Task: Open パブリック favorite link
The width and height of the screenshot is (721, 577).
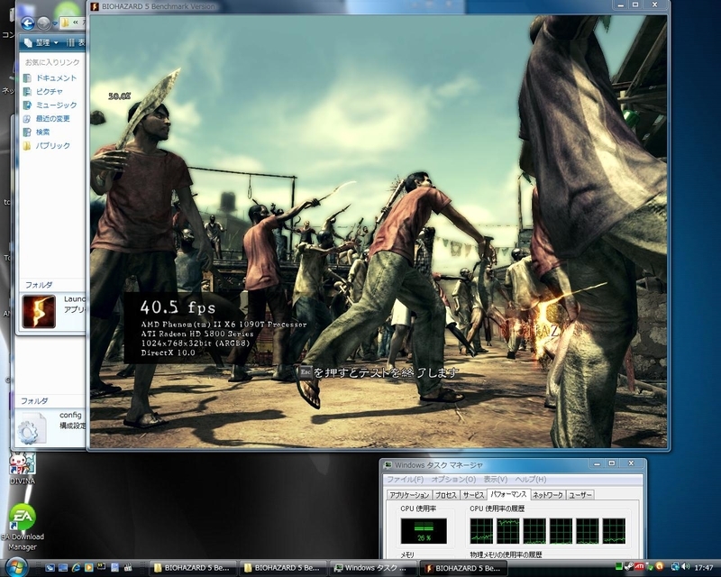Action: (x=47, y=145)
